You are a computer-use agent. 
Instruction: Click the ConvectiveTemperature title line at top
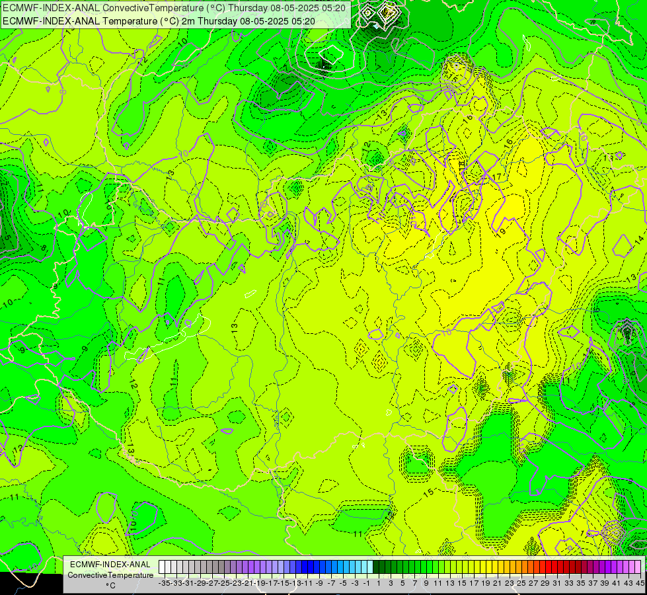(174, 8)
